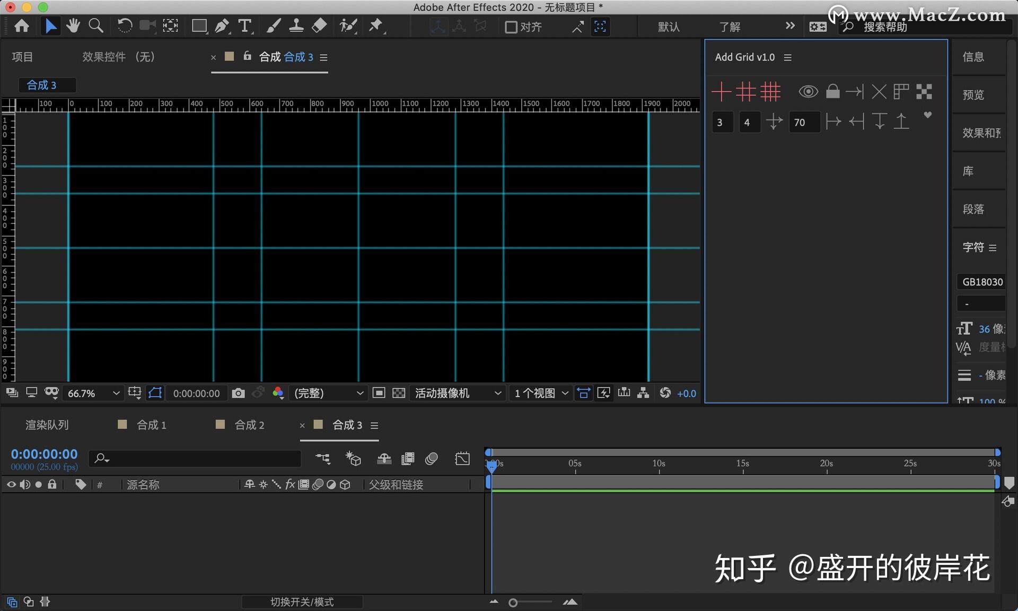
Task: Click the delete grid X icon in Add Grid
Action: [879, 91]
